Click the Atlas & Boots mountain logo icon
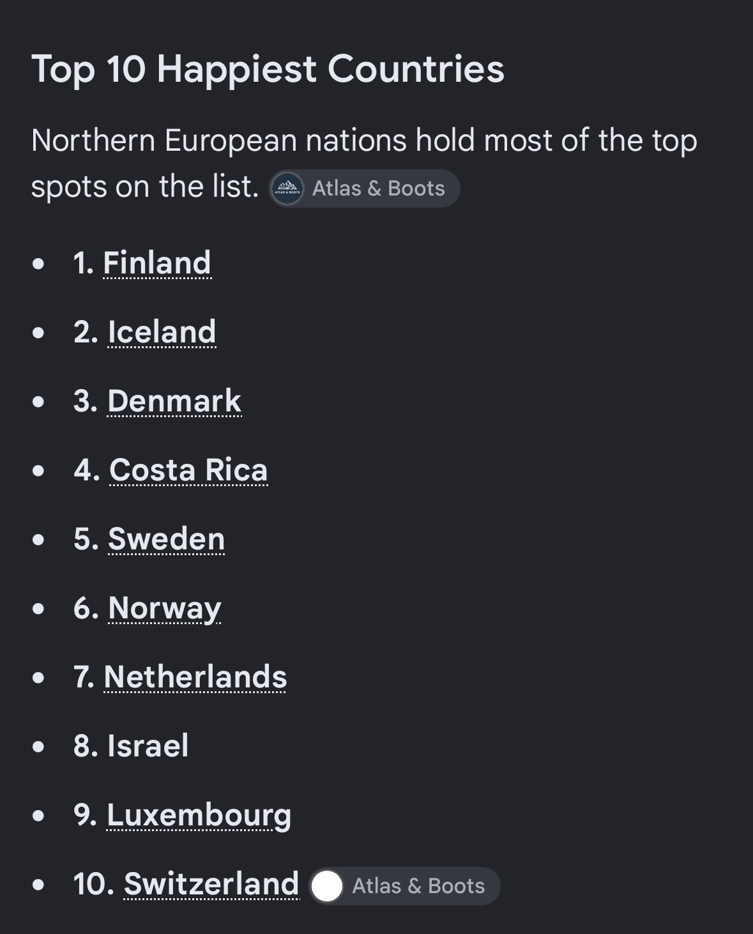 287,189
